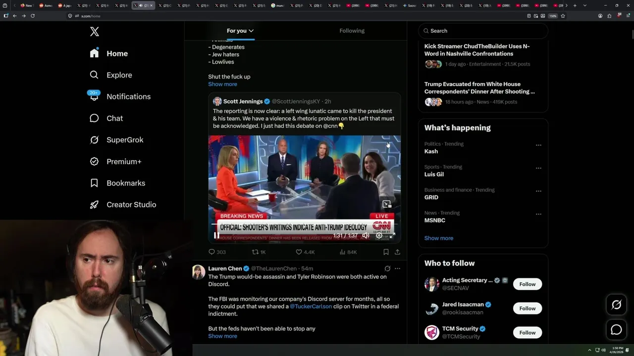The image size is (634, 356).
Task: Show more of the top post
Action: click(x=222, y=84)
